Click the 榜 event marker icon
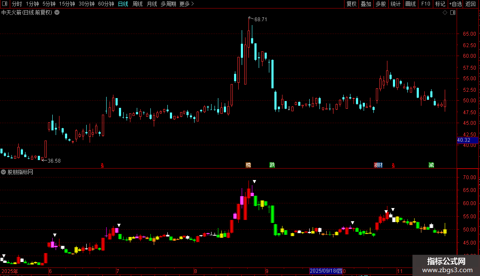The height and width of the screenshot is (276, 480). (248, 165)
